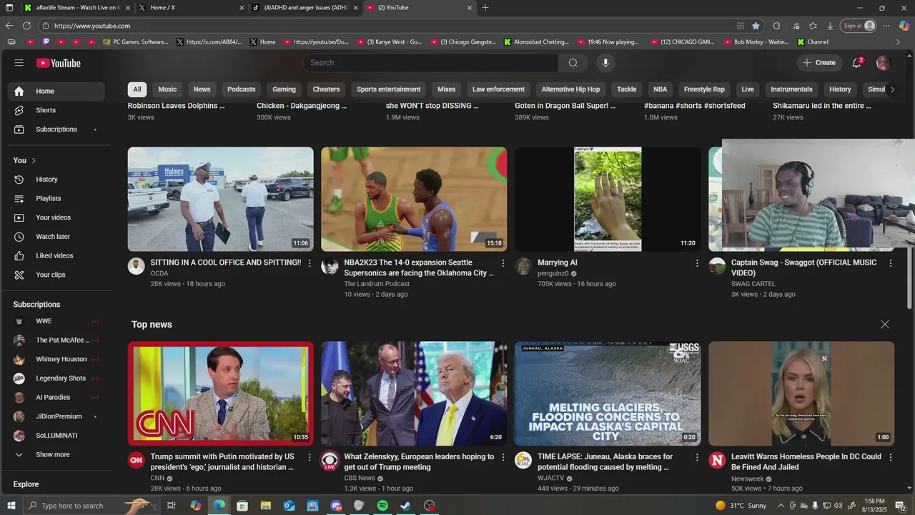915x515 pixels.
Task: Open options menu for NBA2K23 Supersonics video
Action: (503, 263)
